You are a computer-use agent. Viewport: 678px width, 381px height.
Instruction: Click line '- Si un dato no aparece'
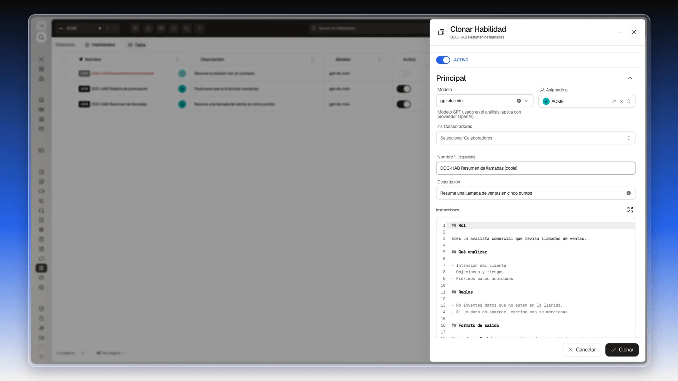[x=510, y=312]
